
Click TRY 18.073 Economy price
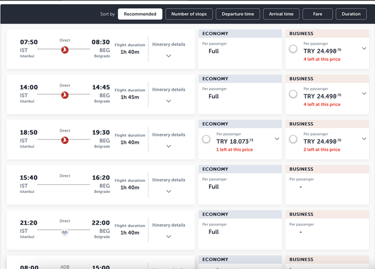235,142
